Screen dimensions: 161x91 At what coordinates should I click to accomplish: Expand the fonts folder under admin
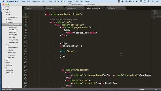click(7, 19)
